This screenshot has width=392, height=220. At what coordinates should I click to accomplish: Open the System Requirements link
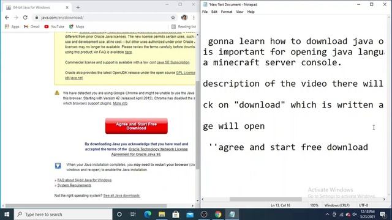tap(74, 185)
